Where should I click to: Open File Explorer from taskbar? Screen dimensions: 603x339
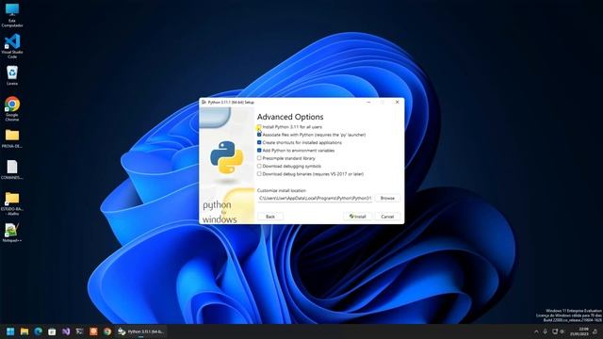tap(24, 331)
